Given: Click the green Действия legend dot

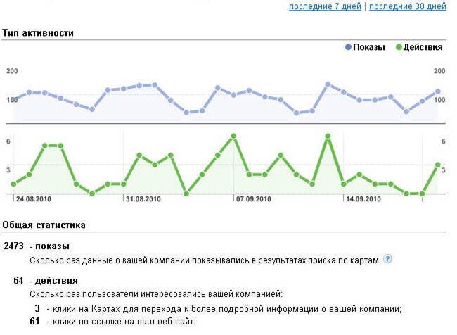Looking at the screenshot, I should (x=399, y=47).
